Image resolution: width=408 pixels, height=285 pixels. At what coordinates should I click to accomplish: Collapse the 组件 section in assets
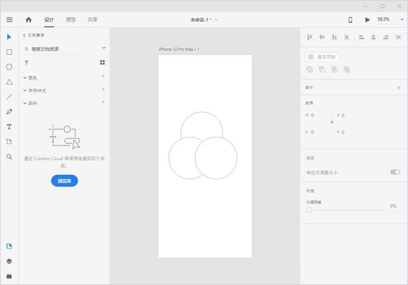[25, 103]
